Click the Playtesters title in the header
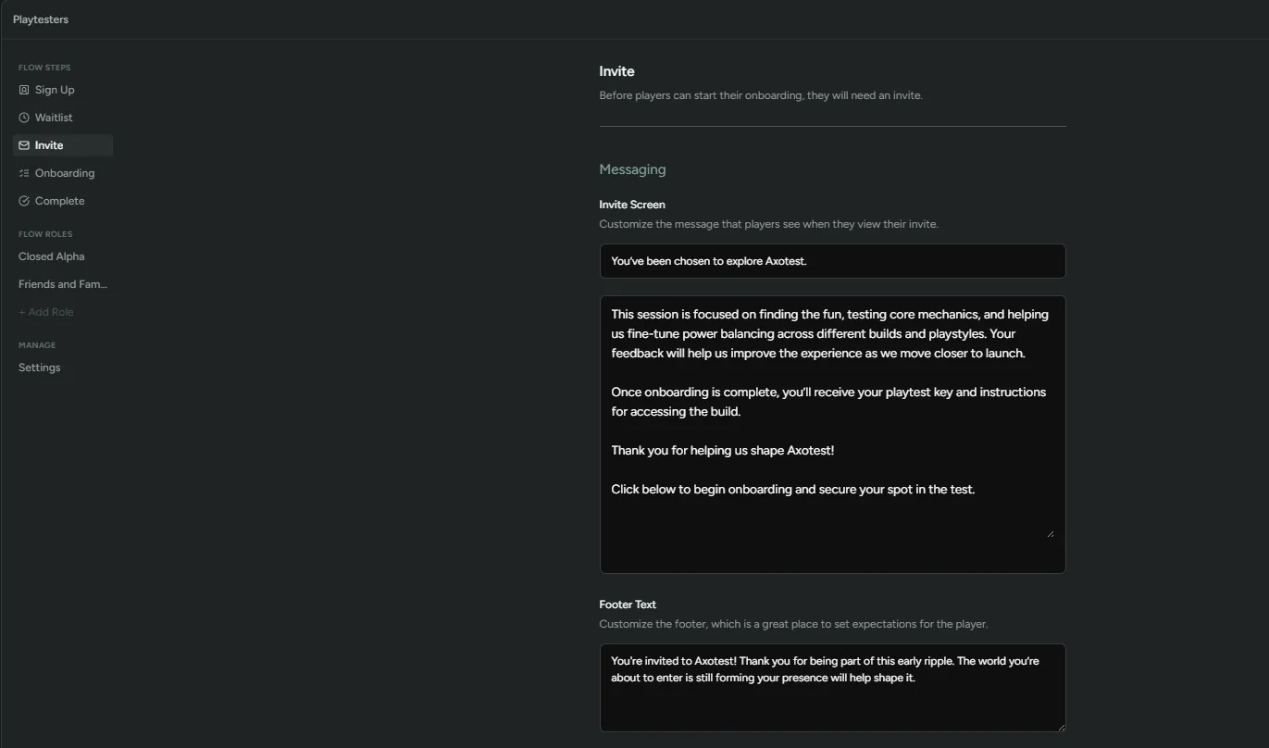 pos(40,19)
